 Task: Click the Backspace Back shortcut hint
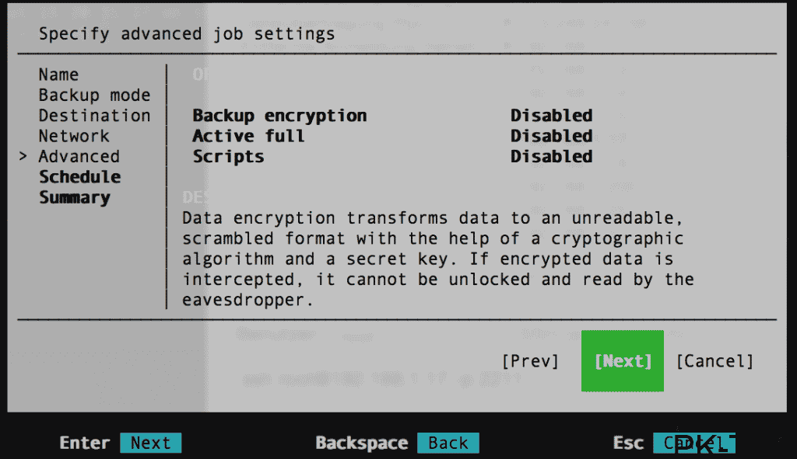(x=448, y=443)
